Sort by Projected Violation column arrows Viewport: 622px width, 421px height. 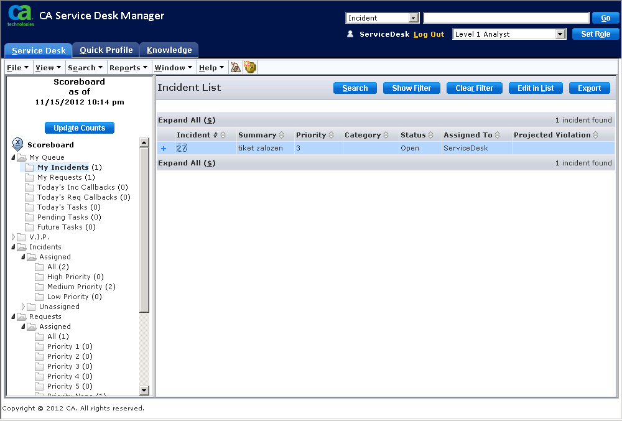pos(595,135)
